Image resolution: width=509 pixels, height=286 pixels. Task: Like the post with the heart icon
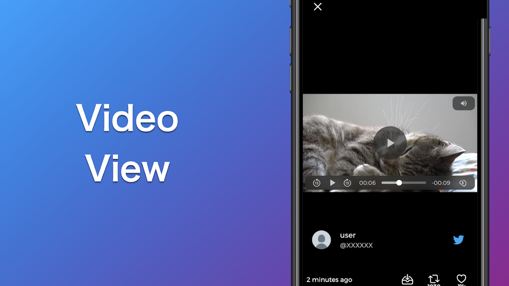[461, 278]
